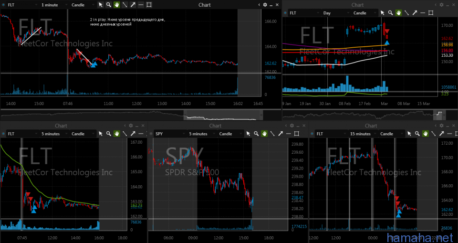Open settings gear of the 5 minutes FLT chart

pyautogui.click(x=131, y=126)
